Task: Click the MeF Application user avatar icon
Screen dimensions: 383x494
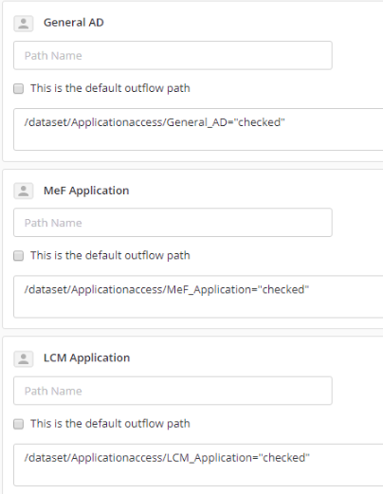Action: coord(24,191)
